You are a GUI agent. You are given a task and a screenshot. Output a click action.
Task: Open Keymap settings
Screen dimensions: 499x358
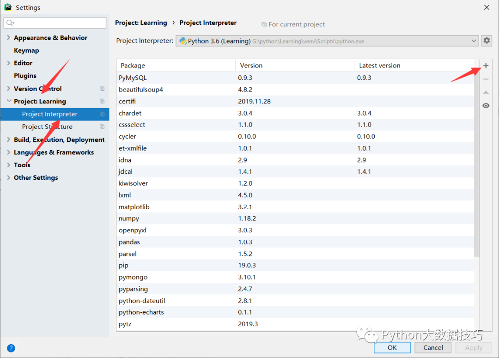coord(26,50)
